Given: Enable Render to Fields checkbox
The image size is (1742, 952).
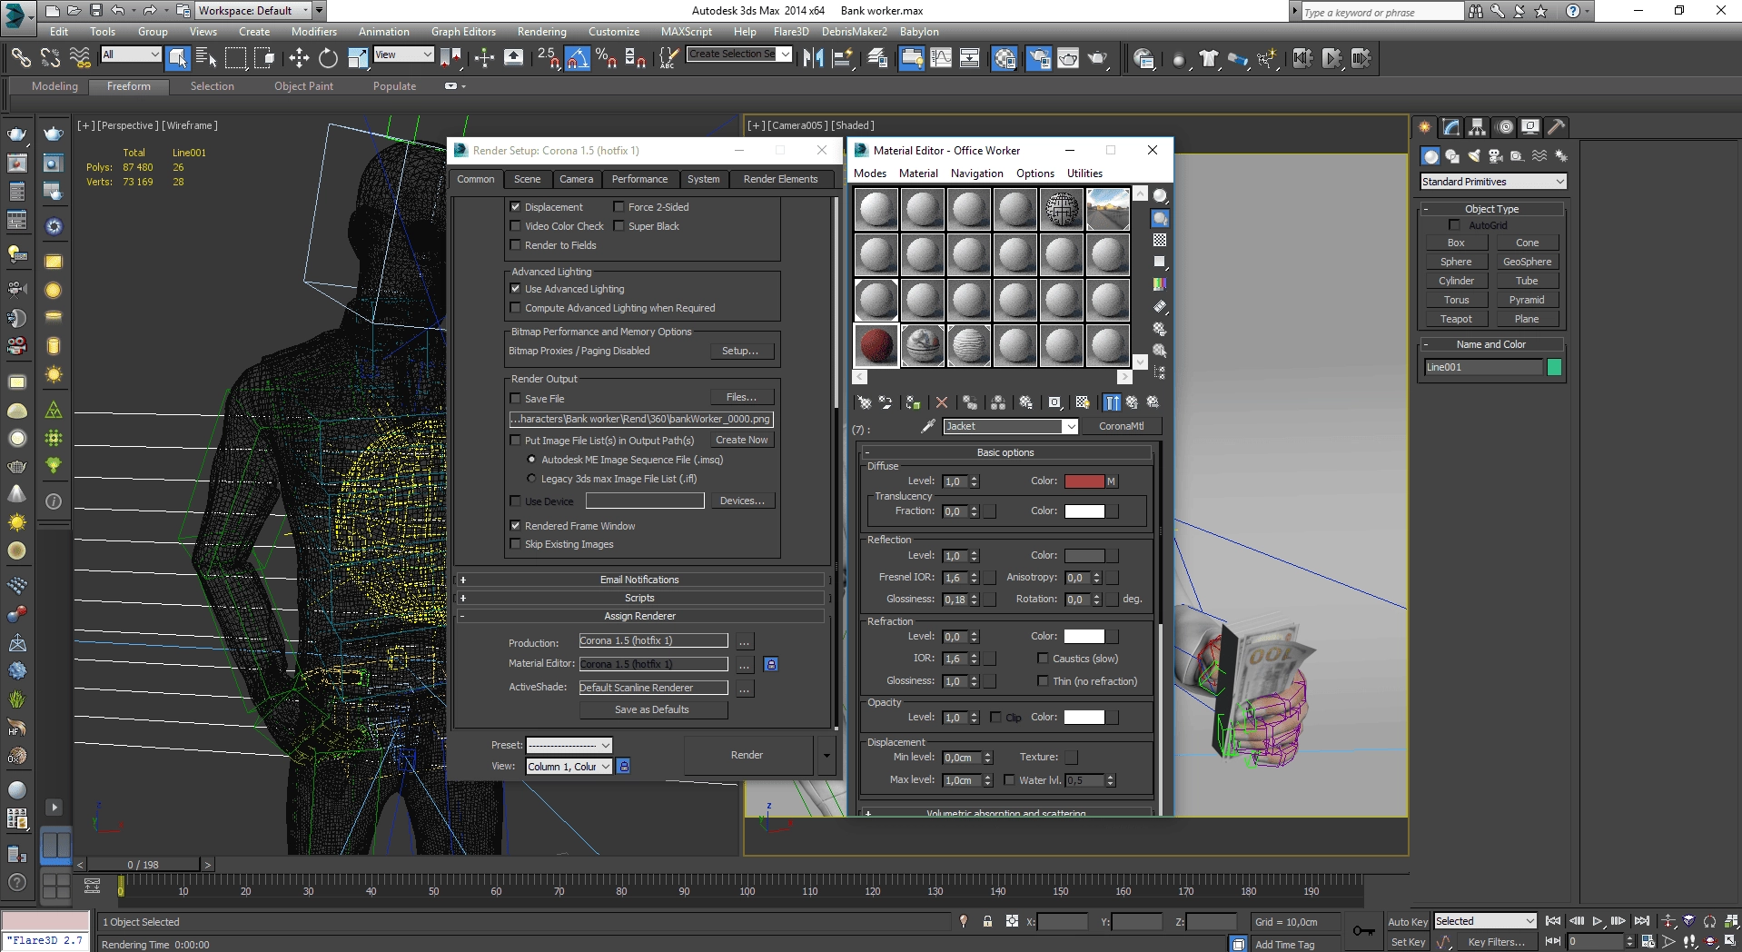Looking at the screenshot, I should (516, 245).
